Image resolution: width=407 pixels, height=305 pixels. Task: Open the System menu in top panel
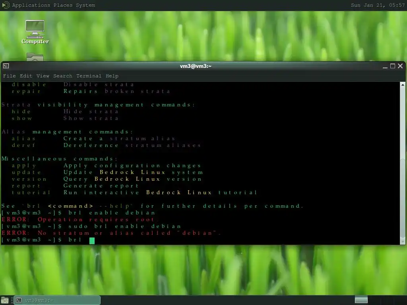(x=85, y=5)
